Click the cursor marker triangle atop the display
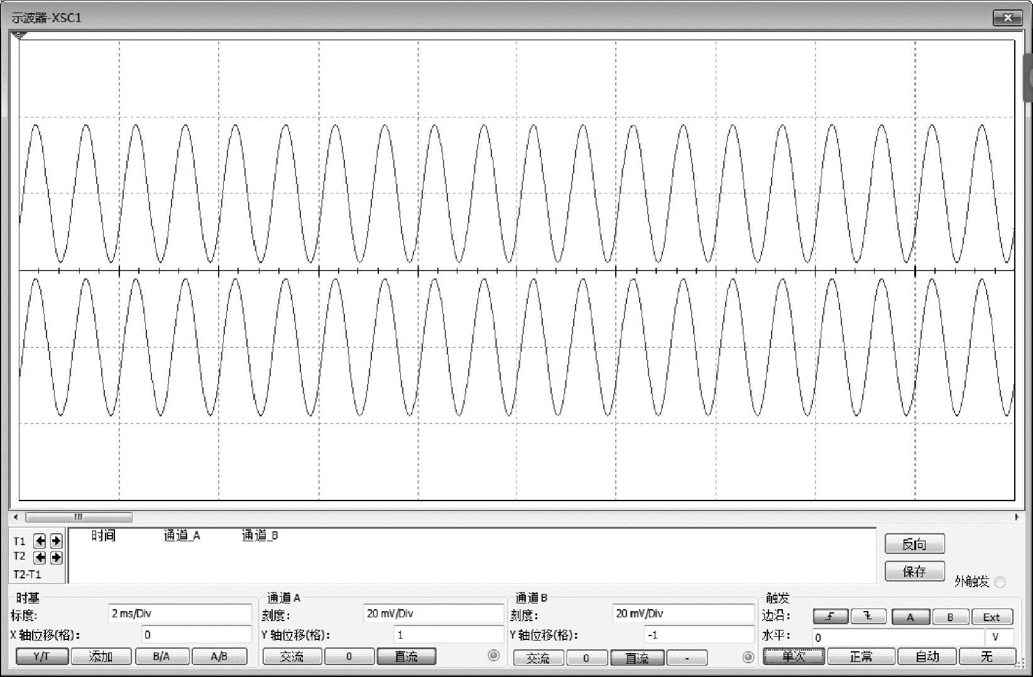 [19, 36]
